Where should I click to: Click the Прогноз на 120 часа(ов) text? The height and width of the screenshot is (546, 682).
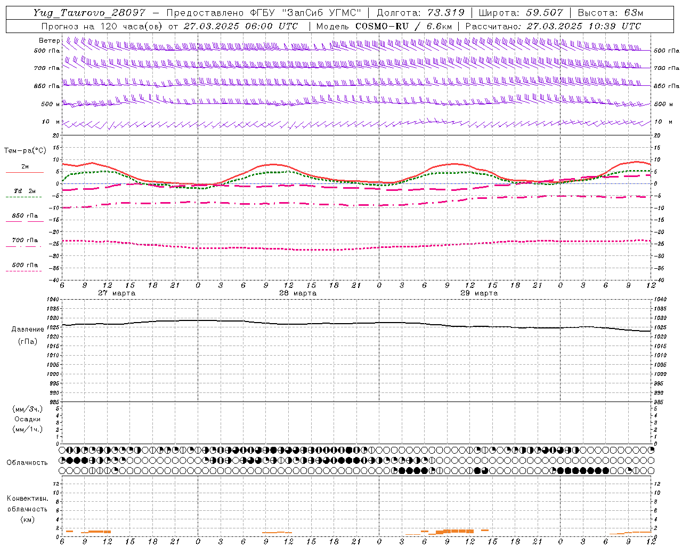102,26
